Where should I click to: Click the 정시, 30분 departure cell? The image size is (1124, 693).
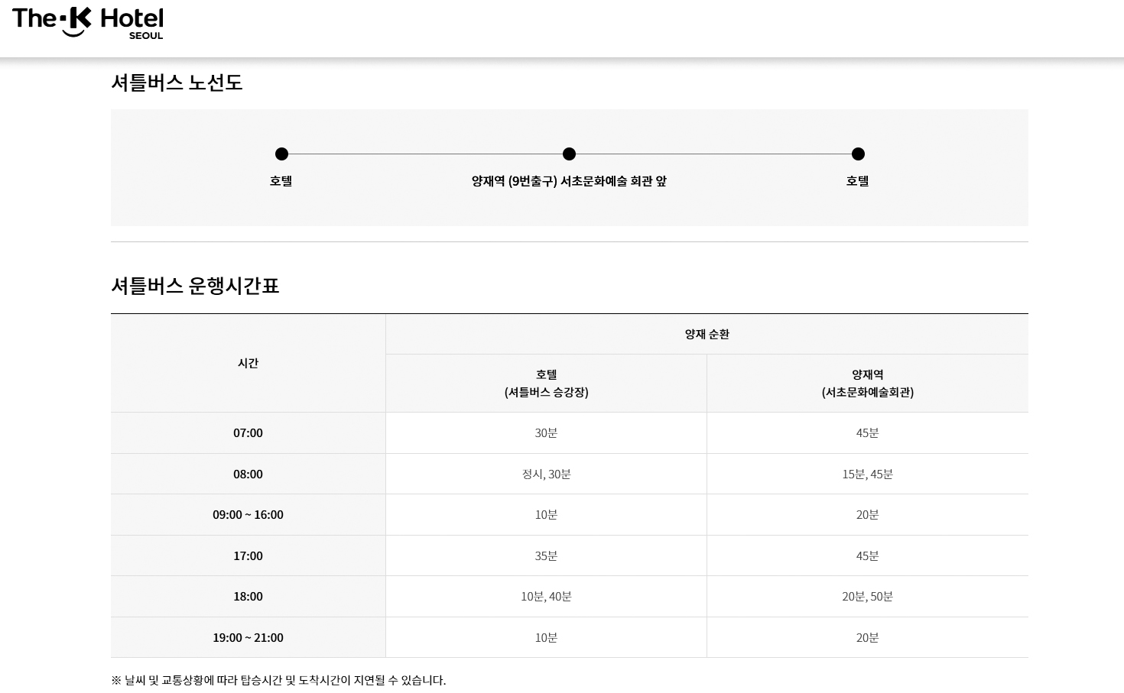coord(546,474)
